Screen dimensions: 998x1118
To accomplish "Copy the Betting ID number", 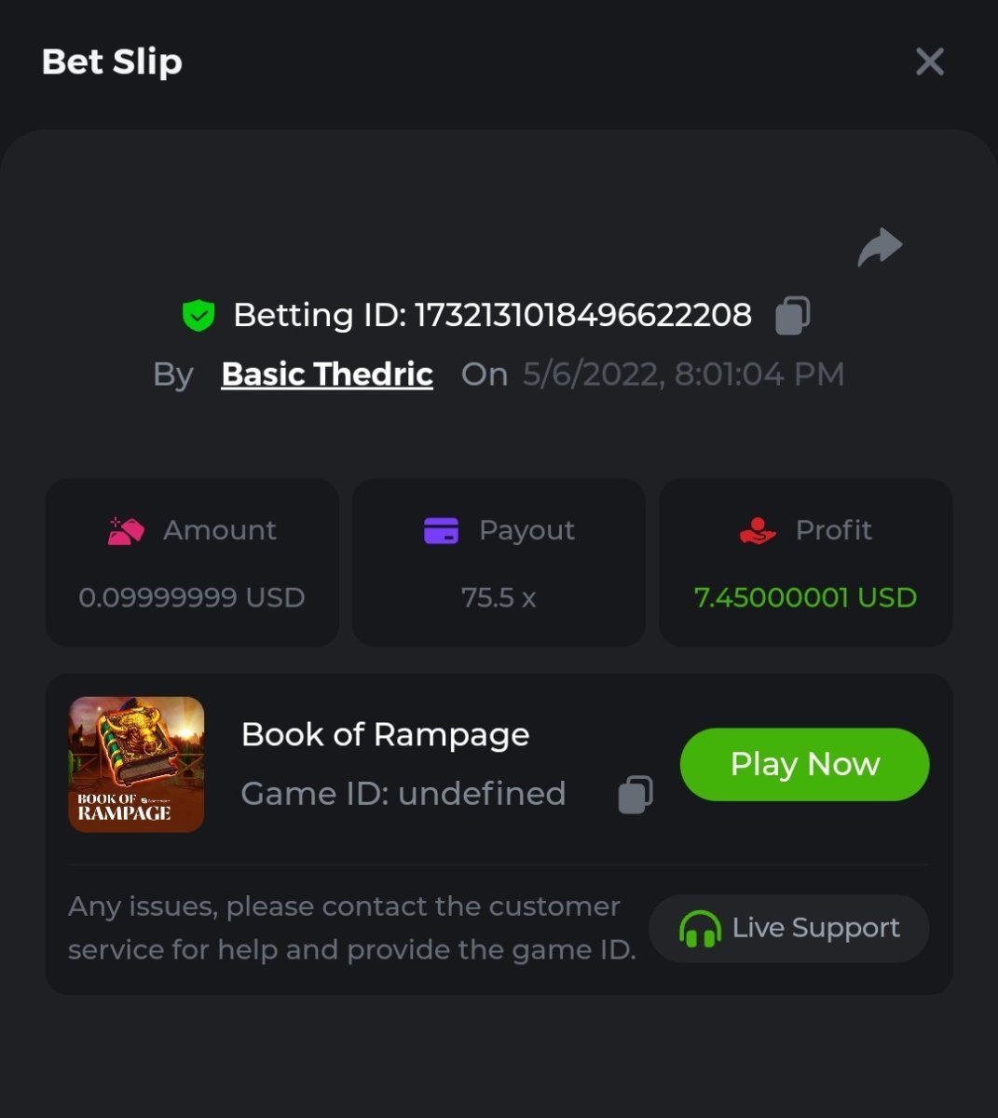I will pyautogui.click(x=792, y=316).
